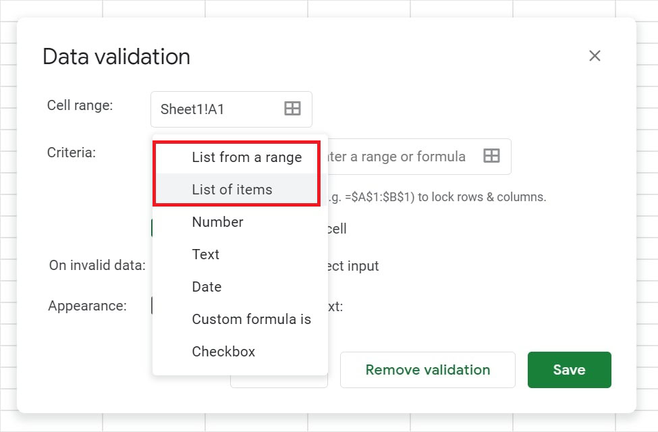Select 'Custom formula is' criteria
Viewport: 658px width, 432px height.
coord(251,319)
